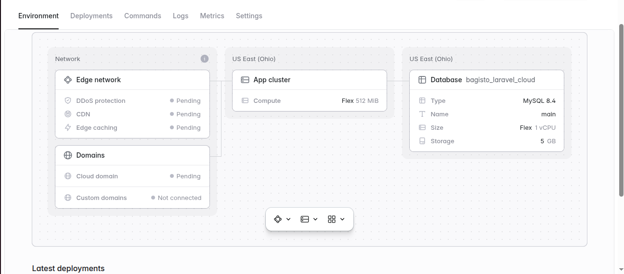Screen dimensions: 624x274
Task: Click the App cluster US East (Ohio) label
Action: 254,59
